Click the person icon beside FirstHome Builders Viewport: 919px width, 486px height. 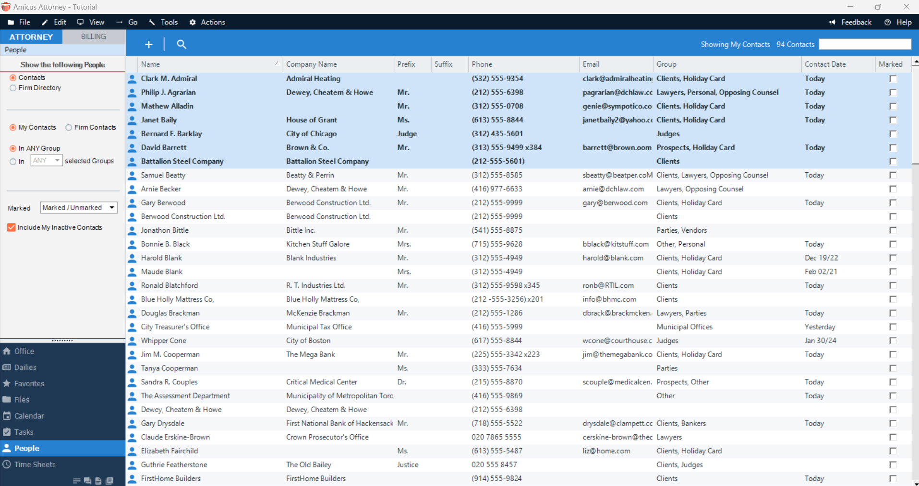[132, 479]
